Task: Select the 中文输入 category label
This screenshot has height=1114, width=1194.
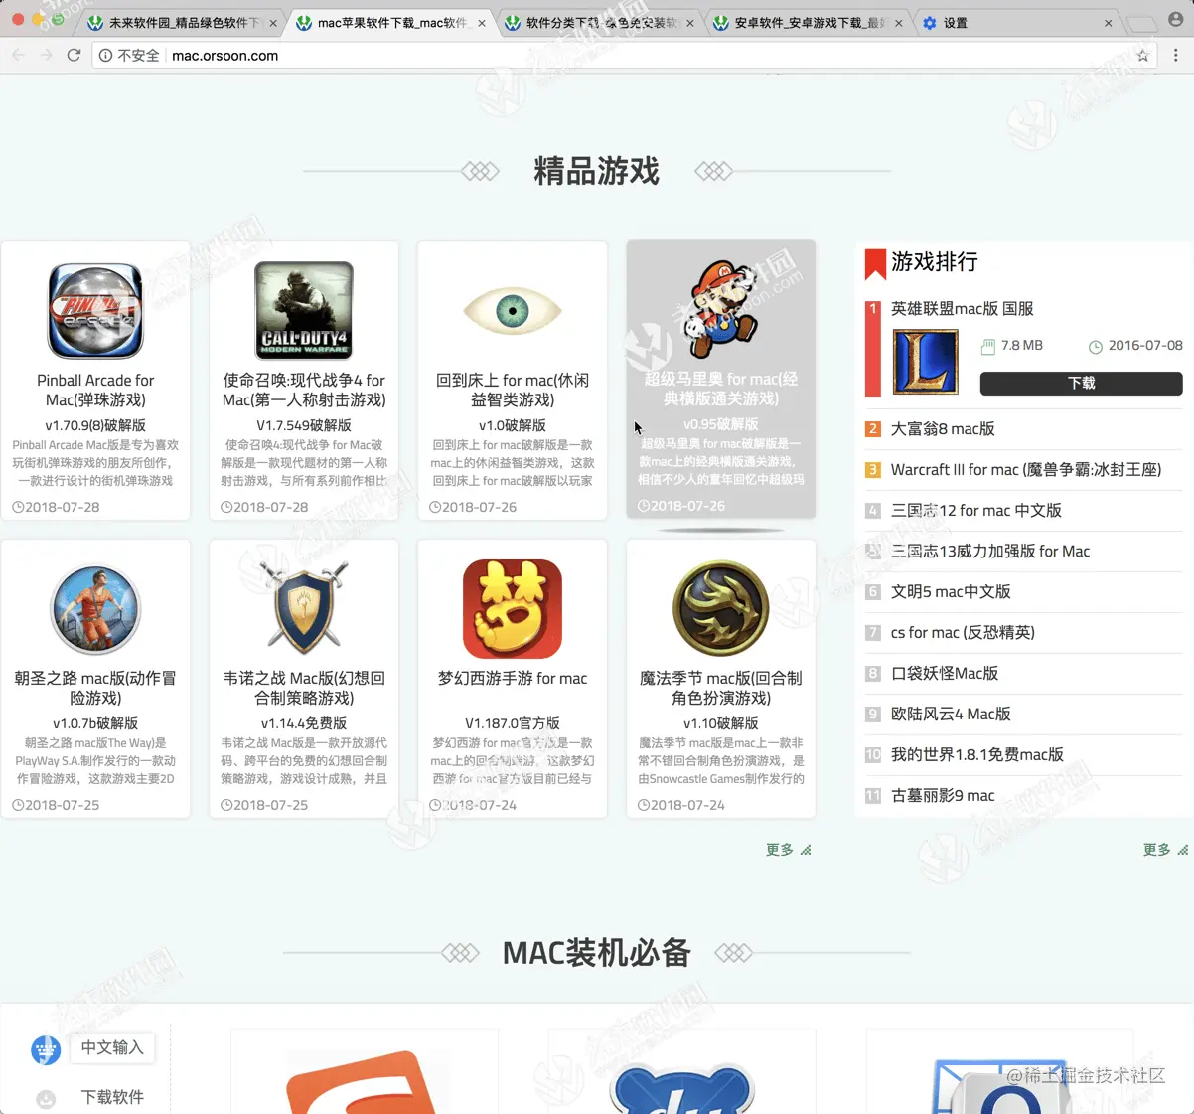Action: tap(112, 1047)
